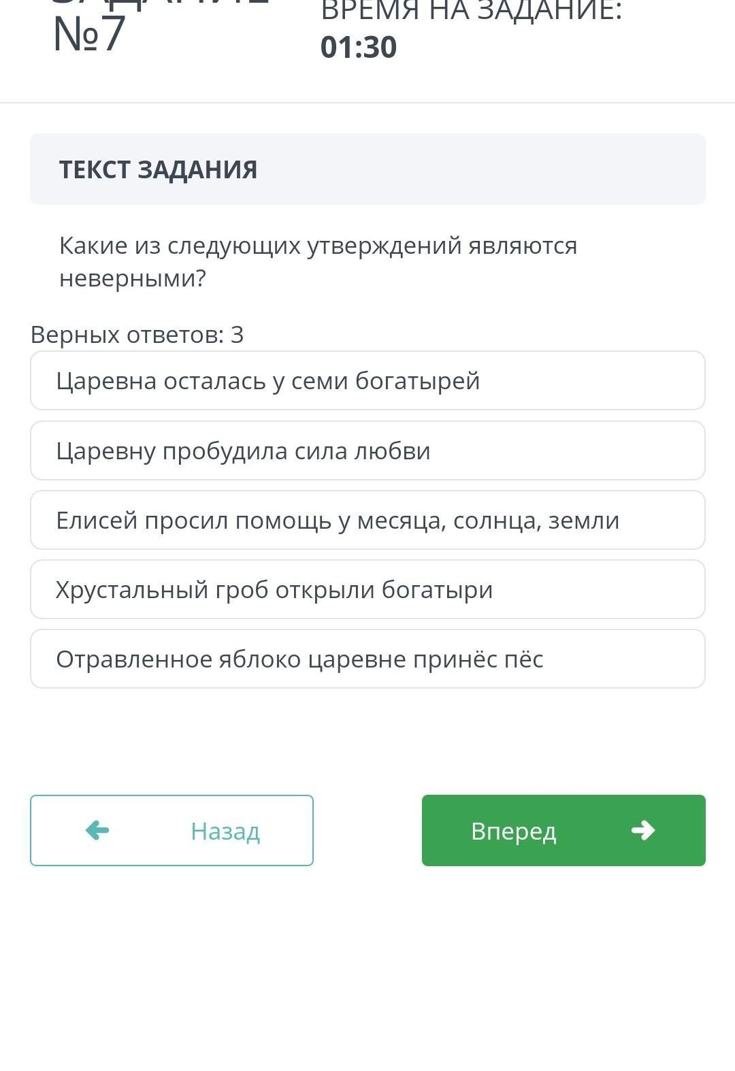Viewport: 735px width, 1071px height.
Task: Click the number 3 in correct answers count
Action: pos(237,335)
